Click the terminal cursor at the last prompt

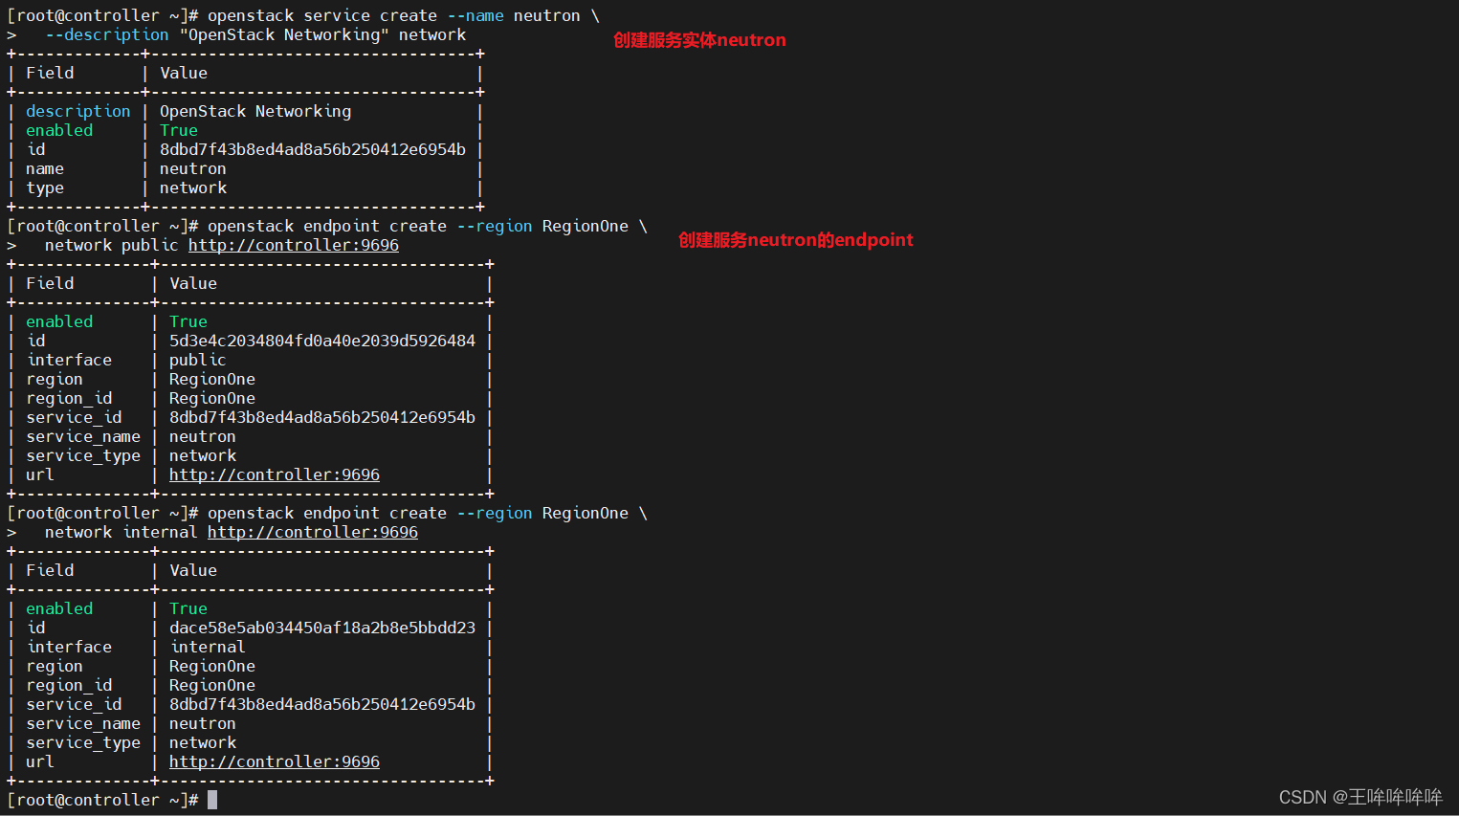[212, 800]
